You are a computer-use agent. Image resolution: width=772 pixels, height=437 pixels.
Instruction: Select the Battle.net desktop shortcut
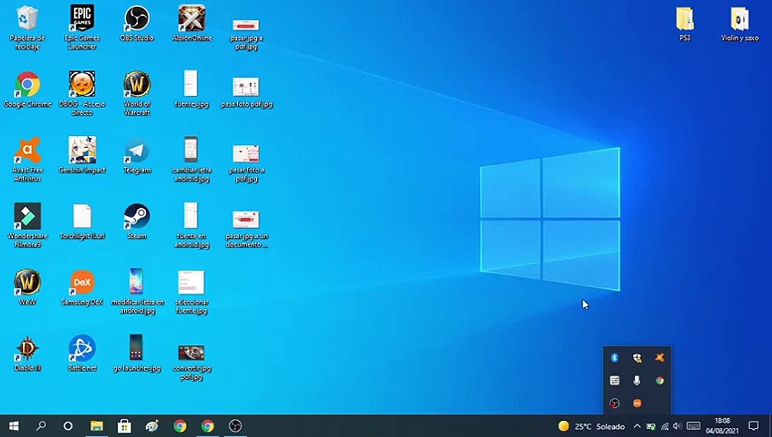[82, 354]
